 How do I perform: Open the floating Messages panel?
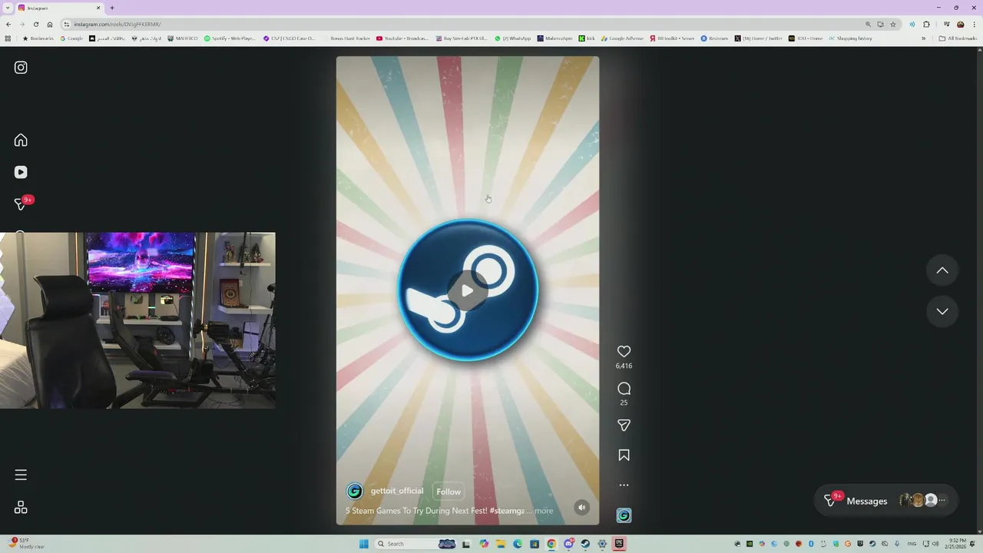pos(886,501)
